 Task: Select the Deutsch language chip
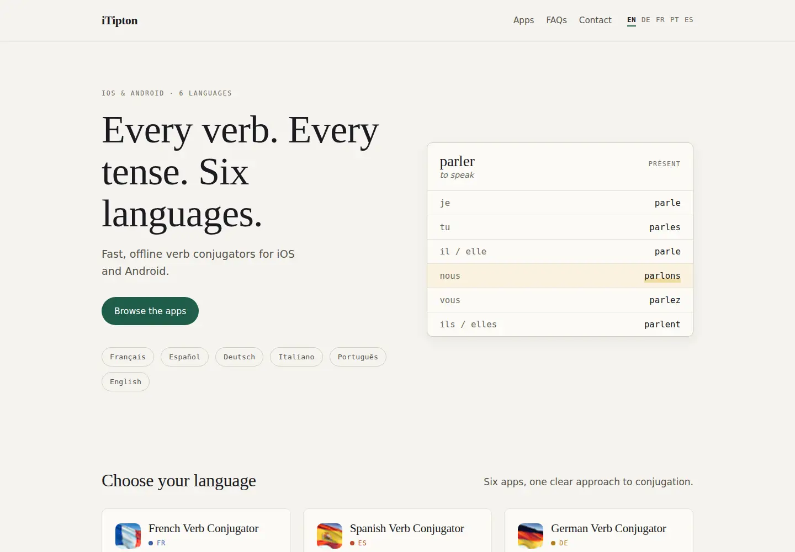(239, 357)
